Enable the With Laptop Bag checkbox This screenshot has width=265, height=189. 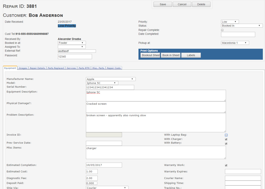[x=226, y=135]
